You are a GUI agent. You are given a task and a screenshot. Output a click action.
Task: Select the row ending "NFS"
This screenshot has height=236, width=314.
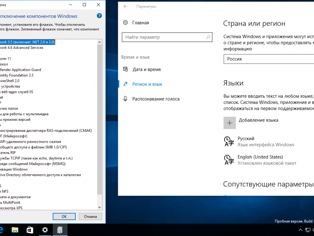coord(4,191)
